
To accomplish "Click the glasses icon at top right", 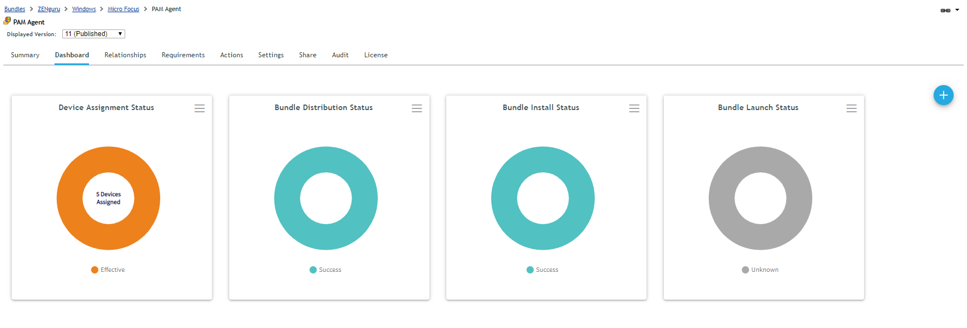I will [945, 10].
